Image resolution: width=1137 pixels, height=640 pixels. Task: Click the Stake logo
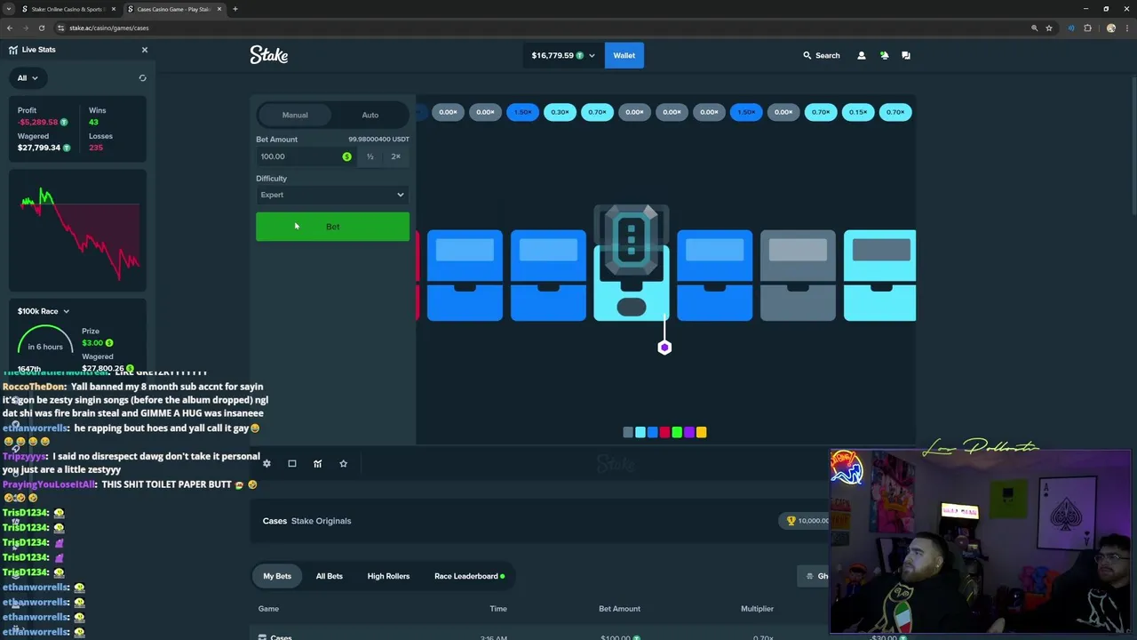click(x=268, y=55)
